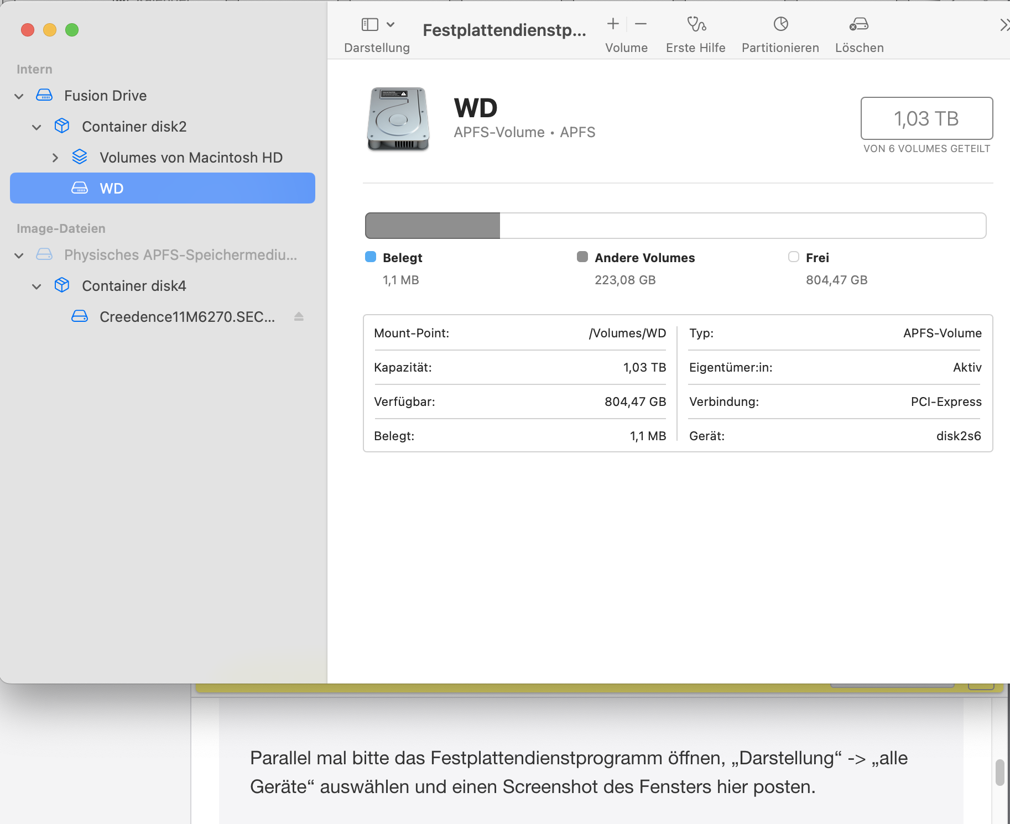Image resolution: width=1010 pixels, height=824 pixels.
Task: Click the yellow minimize window button
Action: pyautogui.click(x=50, y=30)
